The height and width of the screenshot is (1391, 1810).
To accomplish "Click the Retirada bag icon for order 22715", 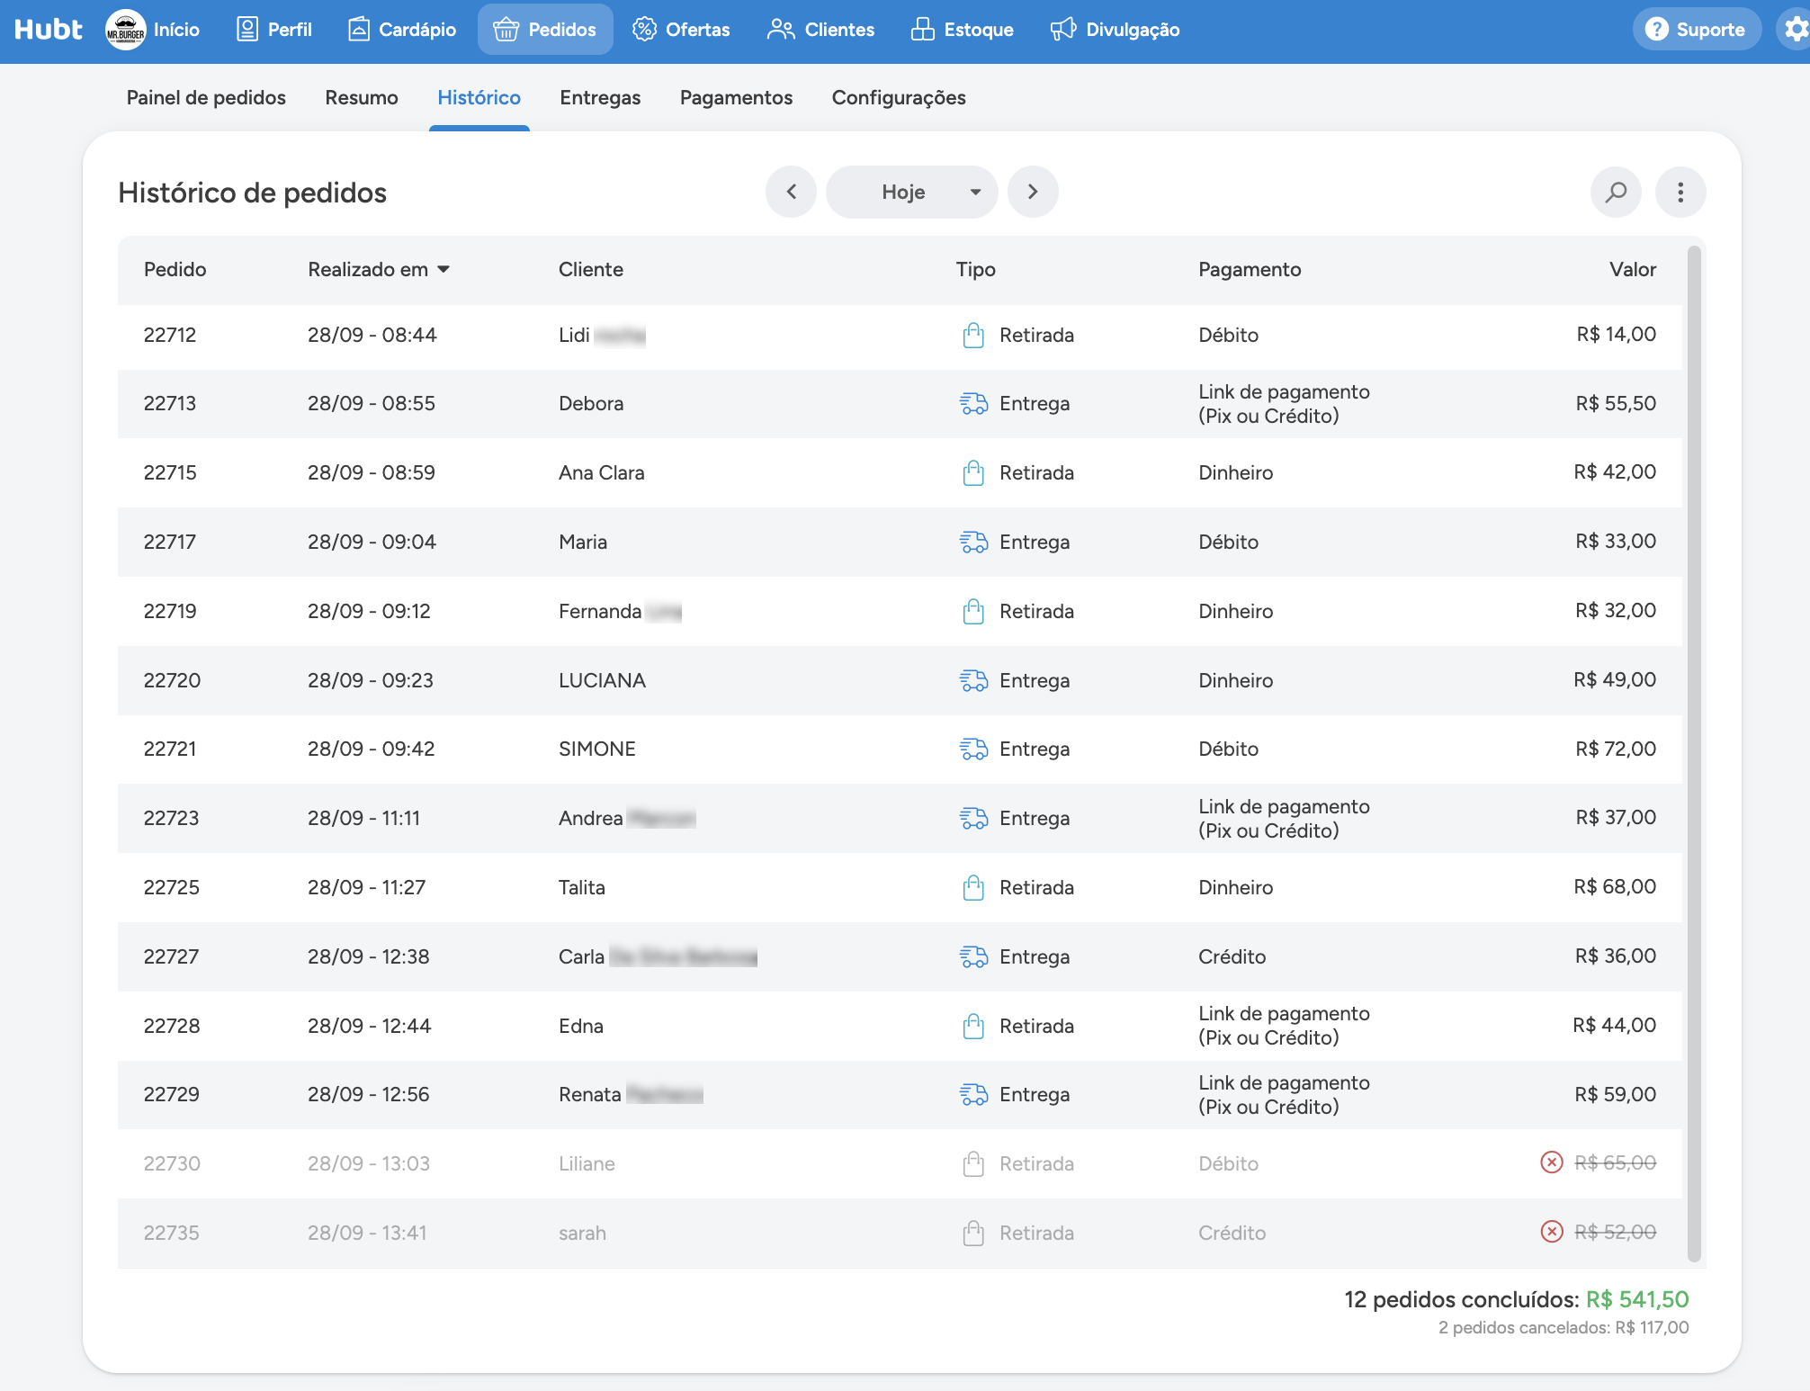I will tap(973, 473).
